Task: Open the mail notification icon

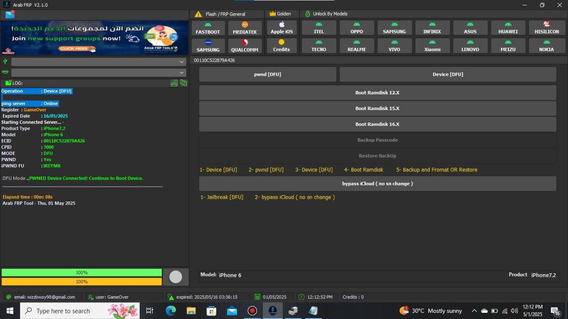Action: click(x=10, y=15)
